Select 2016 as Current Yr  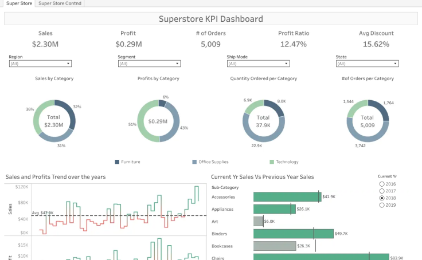tap(382, 184)
